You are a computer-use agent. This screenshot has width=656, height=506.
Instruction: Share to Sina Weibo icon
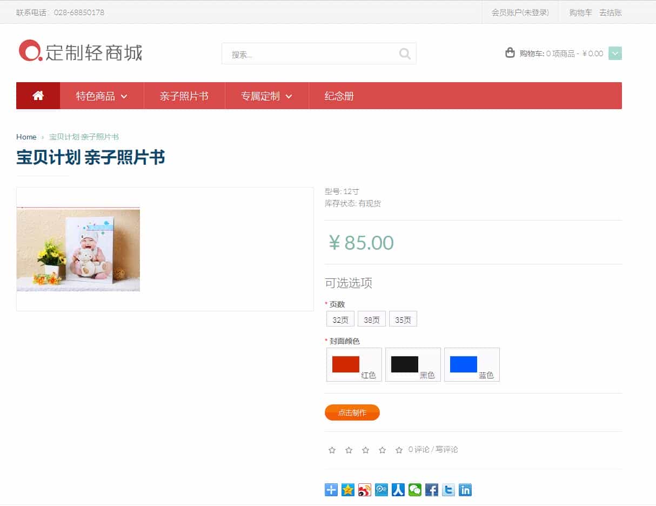tap(364, 490)
